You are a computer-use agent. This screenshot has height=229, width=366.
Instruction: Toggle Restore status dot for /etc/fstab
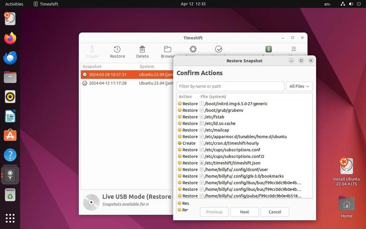coord(180,117)
